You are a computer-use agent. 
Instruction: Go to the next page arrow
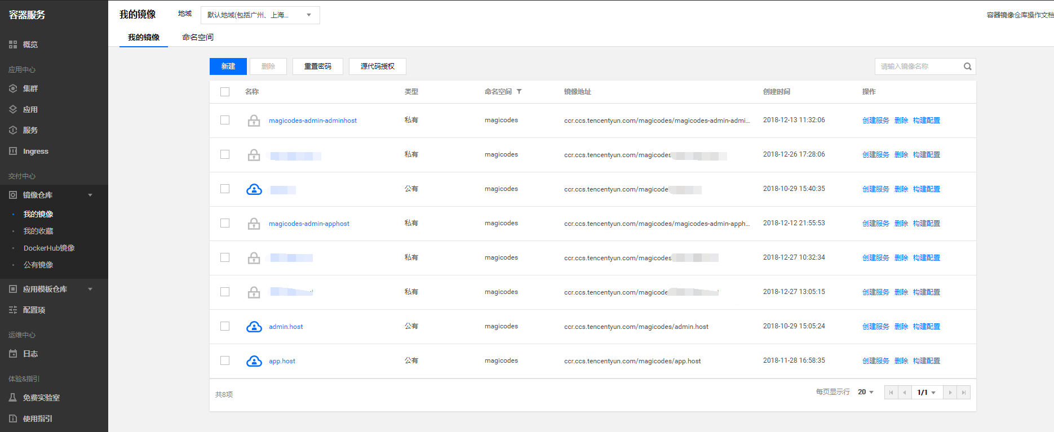(950, 393)
